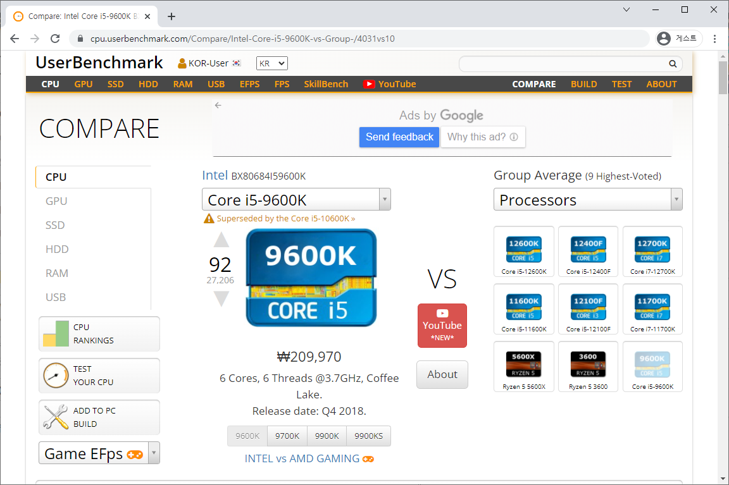Open SkillBench in the nav bar
The width and height of the screenshot is (729, 485).
[326, 84]
